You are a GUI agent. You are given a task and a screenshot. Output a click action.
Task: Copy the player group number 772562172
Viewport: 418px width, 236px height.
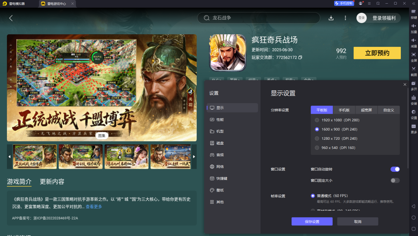click(300, 57)
